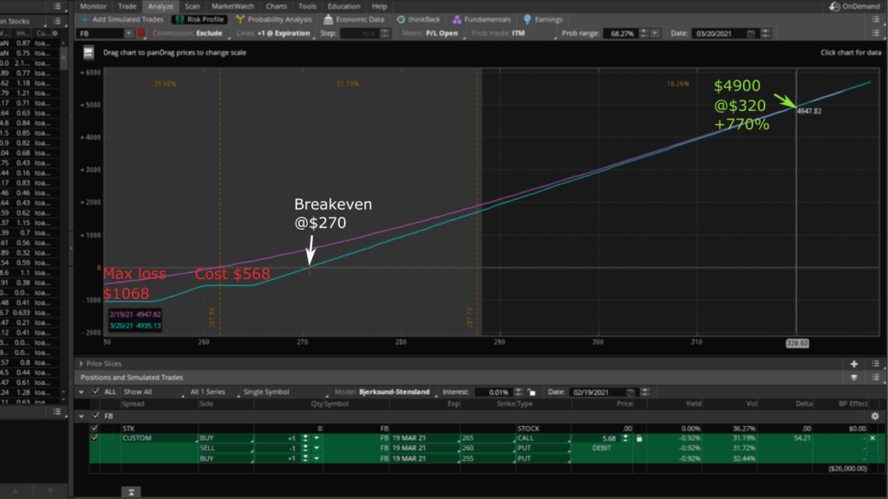The width and height of the screenshot is (888, 499).
Task: Click the red symbol link color box
Action: click(x=141, y=34)
